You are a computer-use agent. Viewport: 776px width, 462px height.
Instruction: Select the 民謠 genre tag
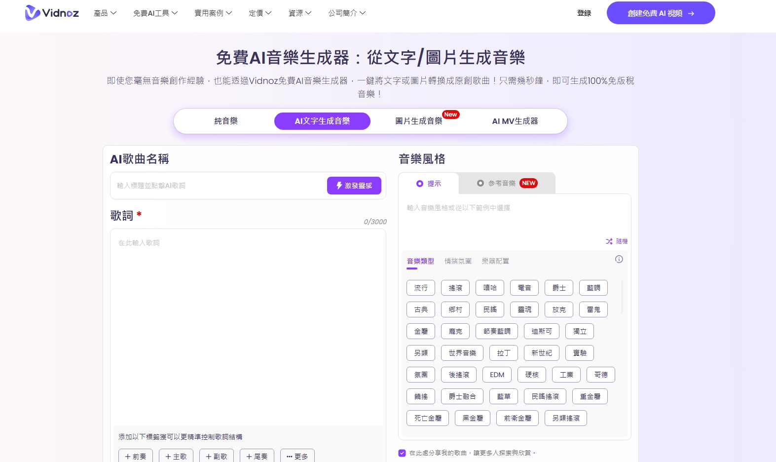[490, 309]
